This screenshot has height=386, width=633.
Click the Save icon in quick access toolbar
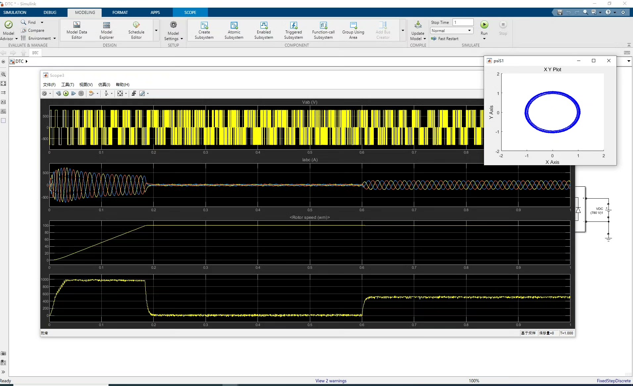pos(560,12)
